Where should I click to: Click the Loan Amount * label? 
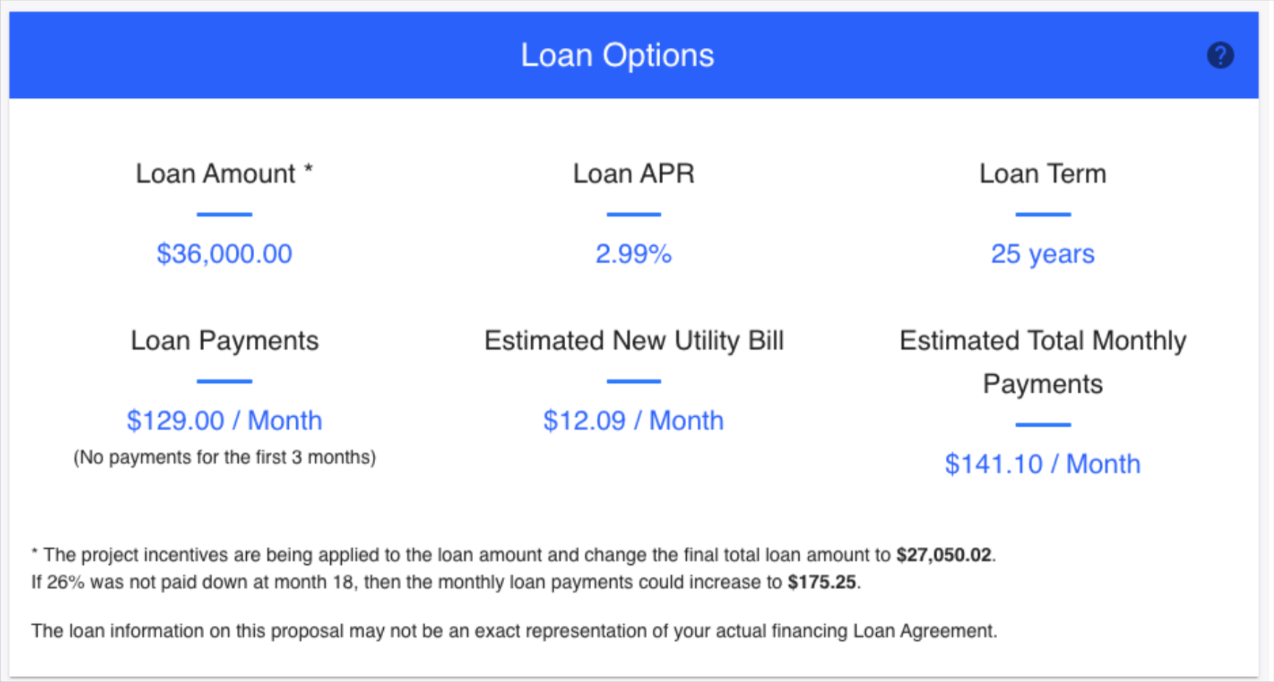[x=224, y=173]
